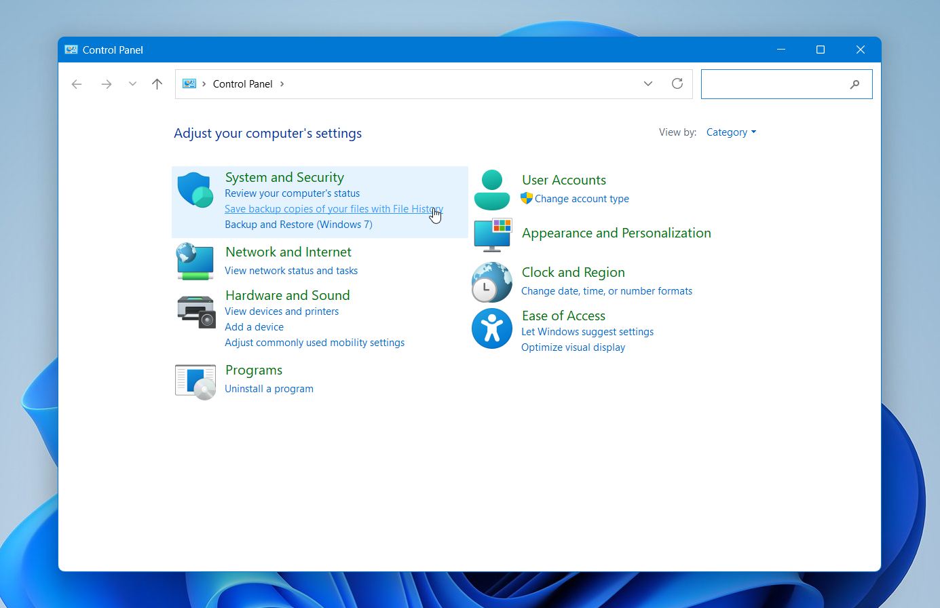Image resolution: width=940 pixels, height=608 pixels.
Task: Click the Control Panel title bar icon
Action: 71,50
